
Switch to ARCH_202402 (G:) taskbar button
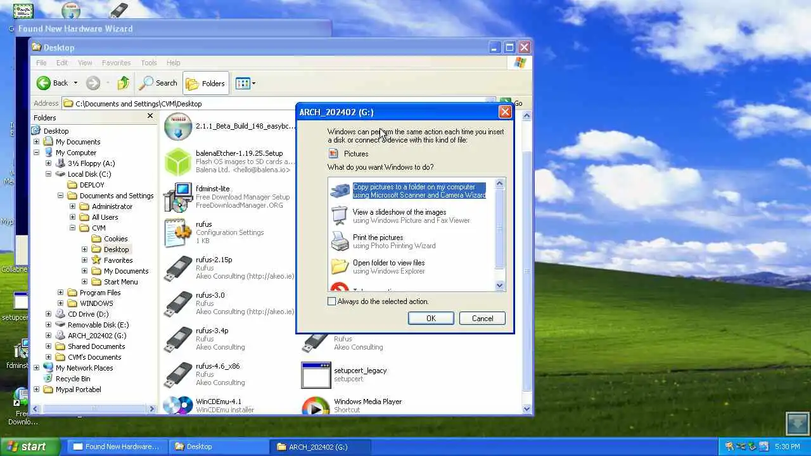(x=320, y=446)
